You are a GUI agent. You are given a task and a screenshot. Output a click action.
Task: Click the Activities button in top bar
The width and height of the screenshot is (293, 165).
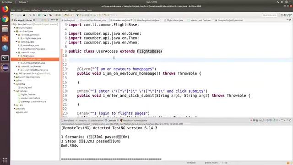click(7, 2)
